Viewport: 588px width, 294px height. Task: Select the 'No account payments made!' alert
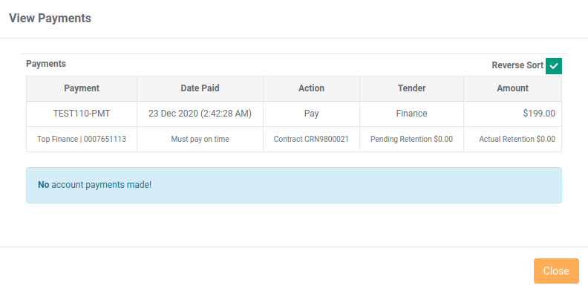[x=294, y=186]
